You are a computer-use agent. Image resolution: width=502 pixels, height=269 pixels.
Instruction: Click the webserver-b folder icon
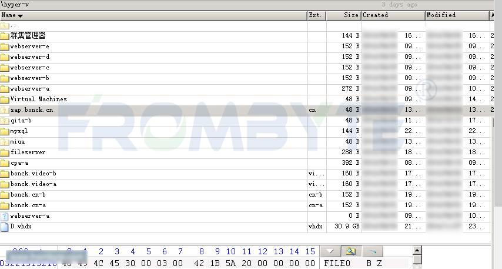[x=5, y=78]
